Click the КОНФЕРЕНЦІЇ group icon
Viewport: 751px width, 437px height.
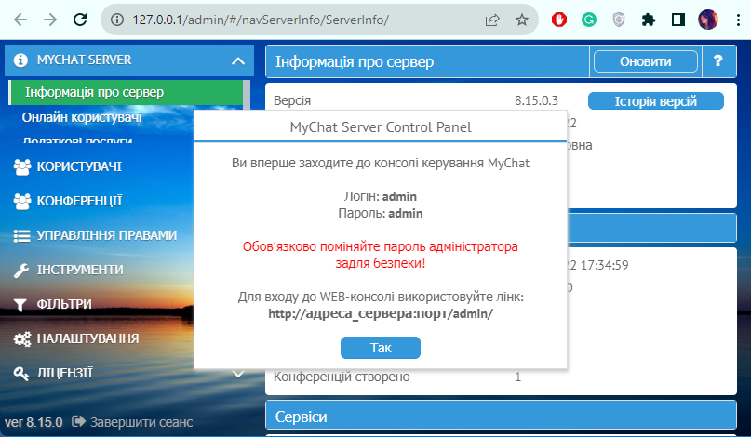[22, 201]
